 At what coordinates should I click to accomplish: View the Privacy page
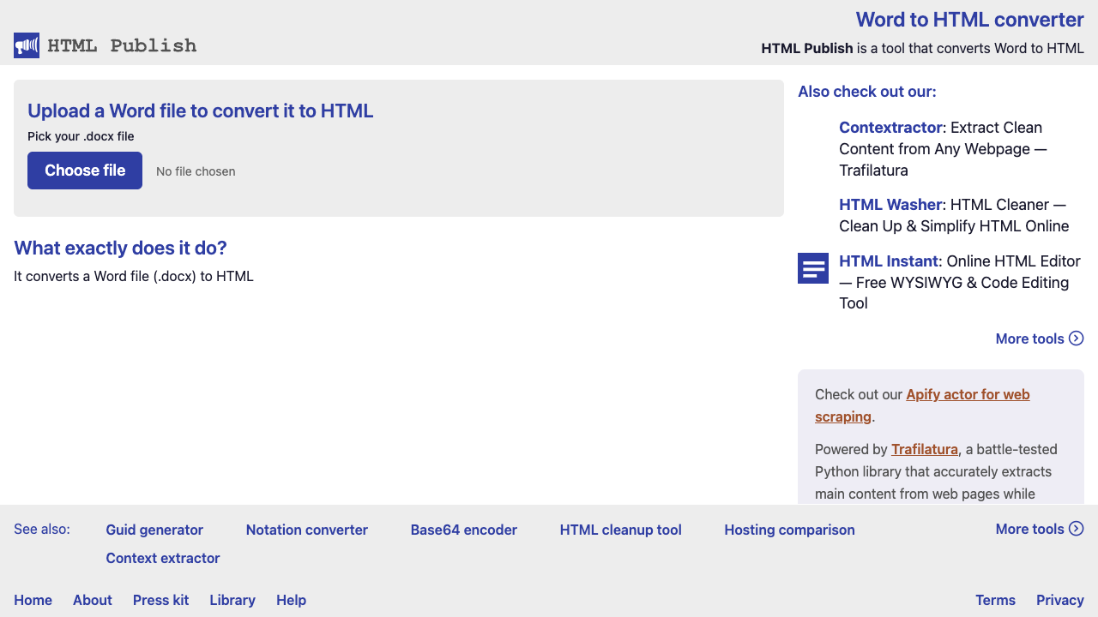(1059, 600)
